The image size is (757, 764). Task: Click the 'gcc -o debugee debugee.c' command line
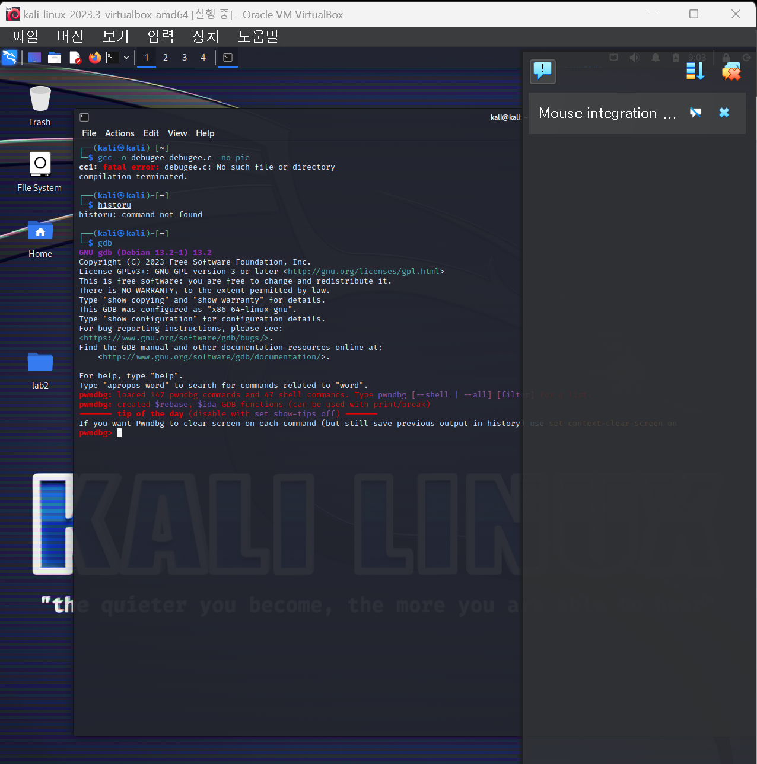coord(174,158)
